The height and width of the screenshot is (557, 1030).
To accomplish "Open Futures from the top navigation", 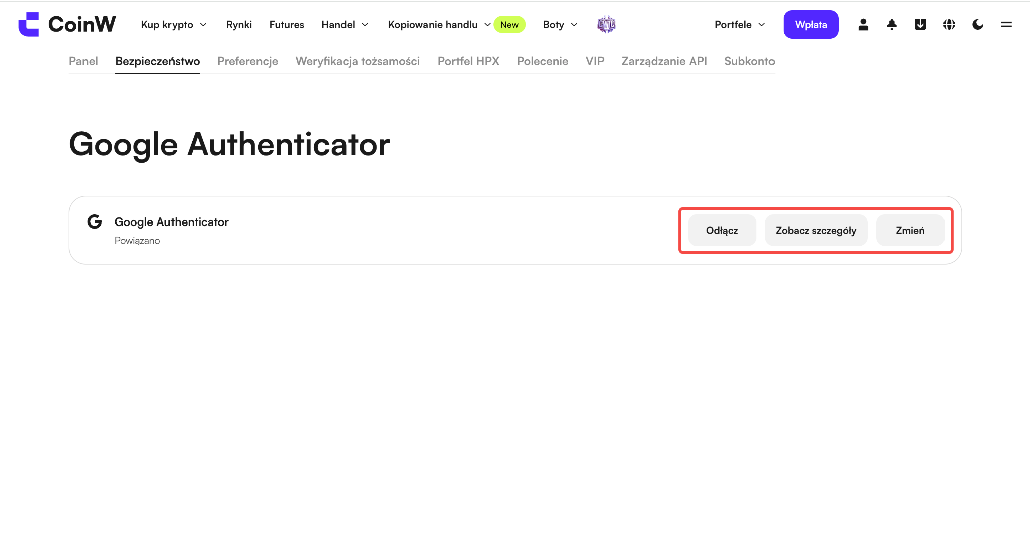I will (x=287, y=25).
